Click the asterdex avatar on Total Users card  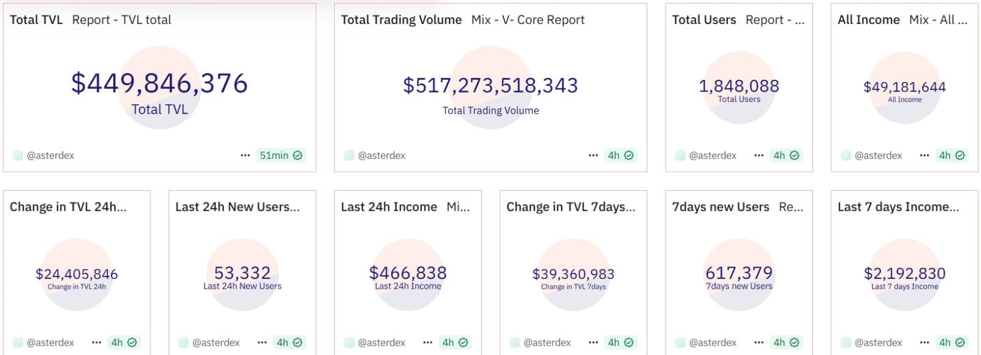[x=680, y=156]
